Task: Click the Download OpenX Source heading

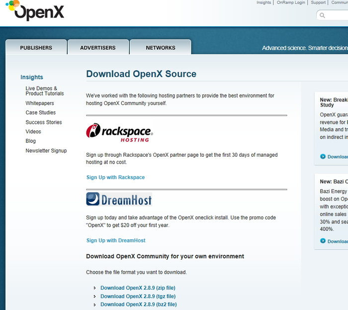Action: [141, 74]
